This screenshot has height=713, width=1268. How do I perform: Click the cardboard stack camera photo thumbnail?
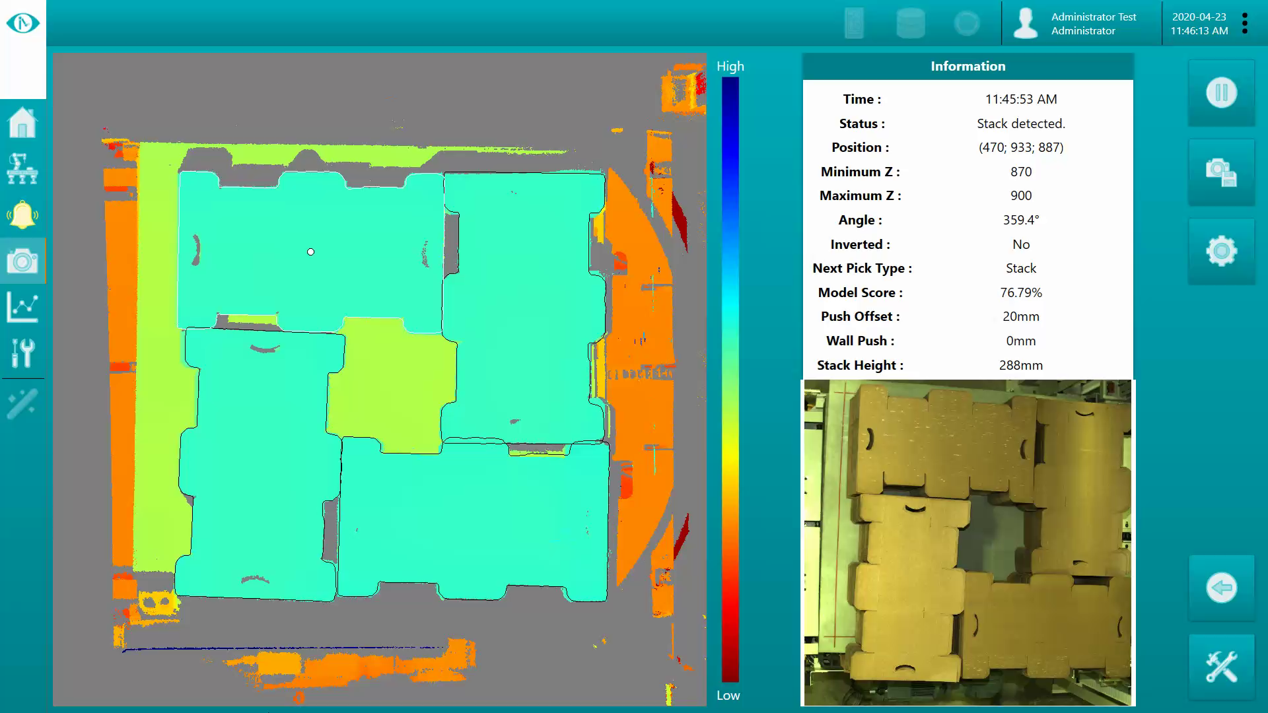click(x=968, y=543)
